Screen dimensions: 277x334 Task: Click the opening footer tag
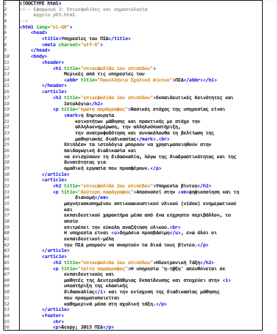click(53, 316)
